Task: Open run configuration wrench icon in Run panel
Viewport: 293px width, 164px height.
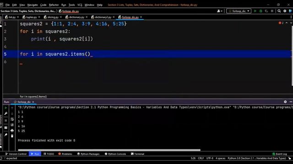Action: click(x=6, y=113)
